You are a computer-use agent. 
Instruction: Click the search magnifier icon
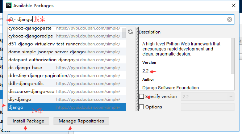click(x=12, y=20)
